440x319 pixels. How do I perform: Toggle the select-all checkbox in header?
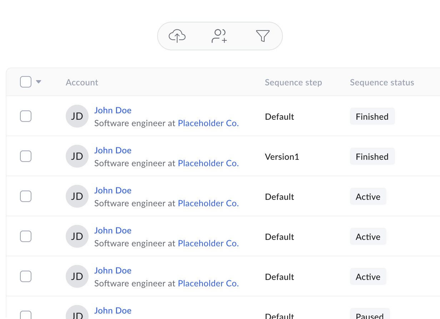(26, 82)
